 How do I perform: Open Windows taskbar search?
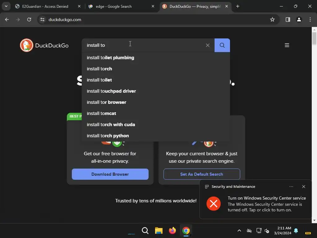pyautogui.click(x=145, y=231)
